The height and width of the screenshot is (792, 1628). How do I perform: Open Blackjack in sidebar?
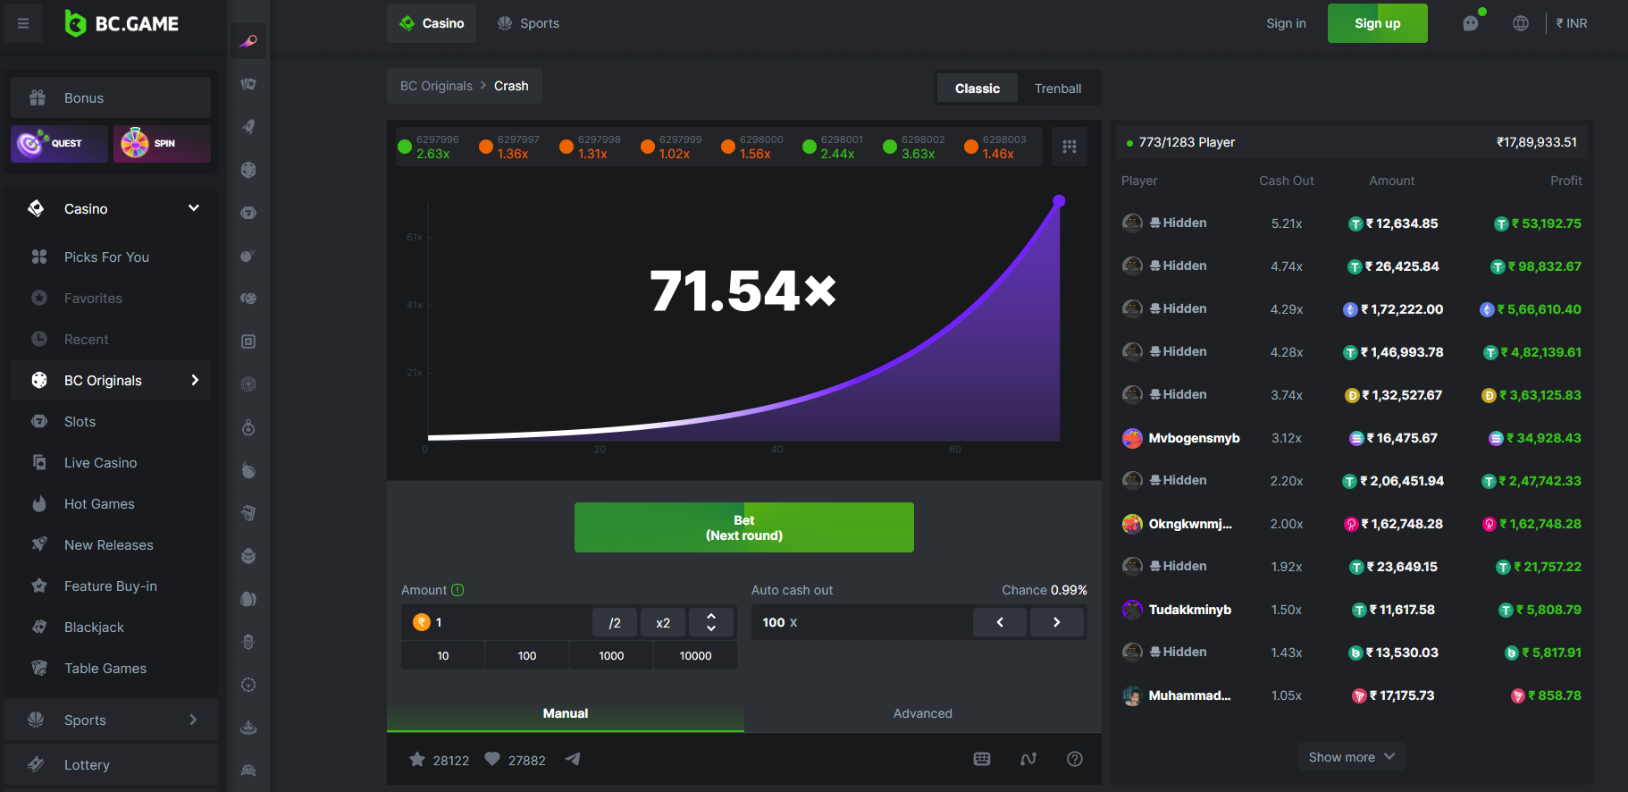(x=111, y=628)
